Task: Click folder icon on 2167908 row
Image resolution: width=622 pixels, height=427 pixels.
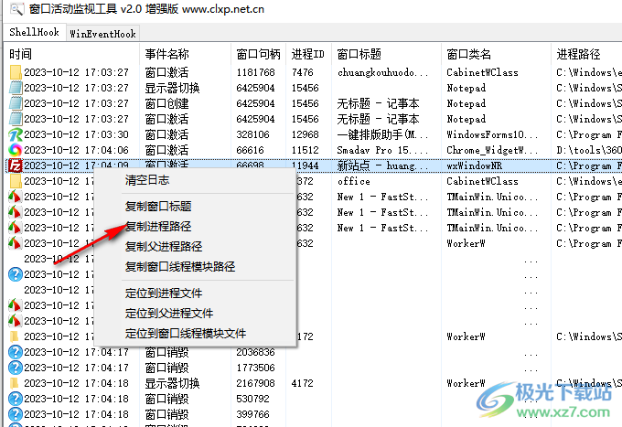Action: (15, 383)
